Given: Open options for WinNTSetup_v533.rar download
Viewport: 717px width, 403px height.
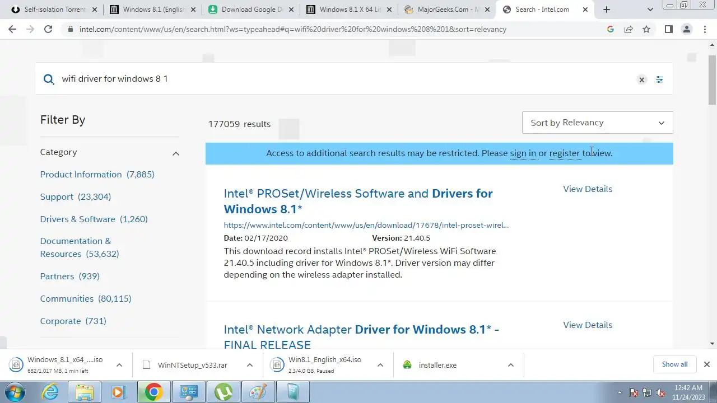Looking at the screenshot, I should (250, 365).
